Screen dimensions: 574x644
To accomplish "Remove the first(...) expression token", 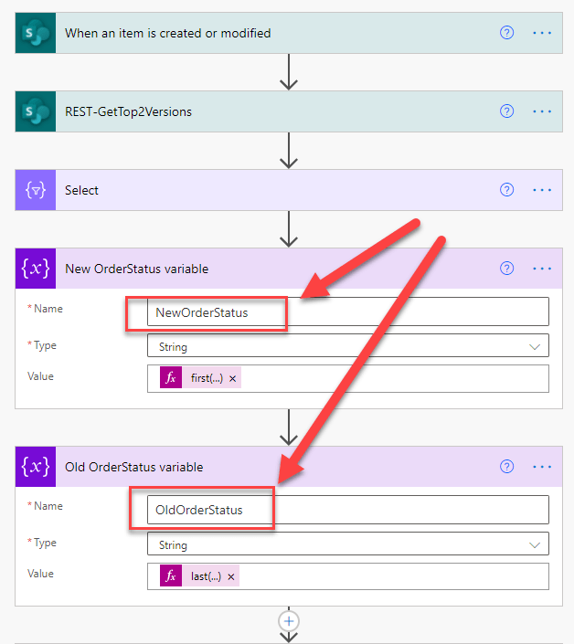I will coord(232,379).
